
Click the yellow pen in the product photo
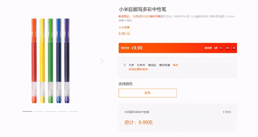(x=42, y=61)
